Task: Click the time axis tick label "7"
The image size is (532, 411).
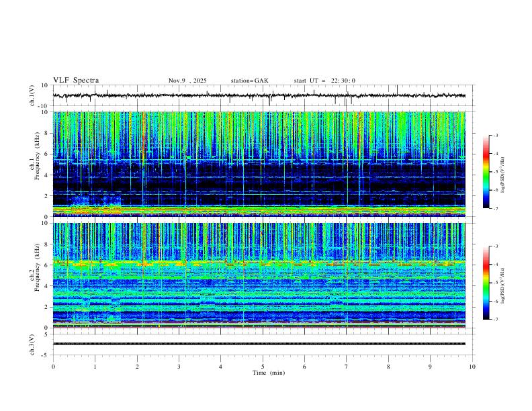Action: pos(347,367)
